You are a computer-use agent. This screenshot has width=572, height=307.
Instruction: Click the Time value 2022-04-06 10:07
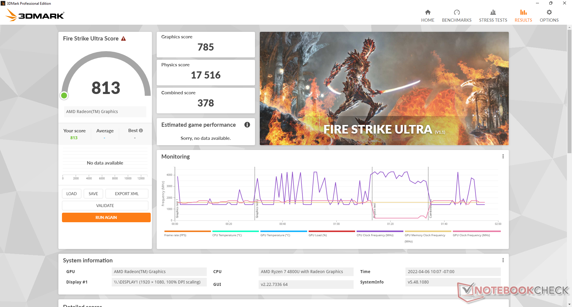click(453, 272)
